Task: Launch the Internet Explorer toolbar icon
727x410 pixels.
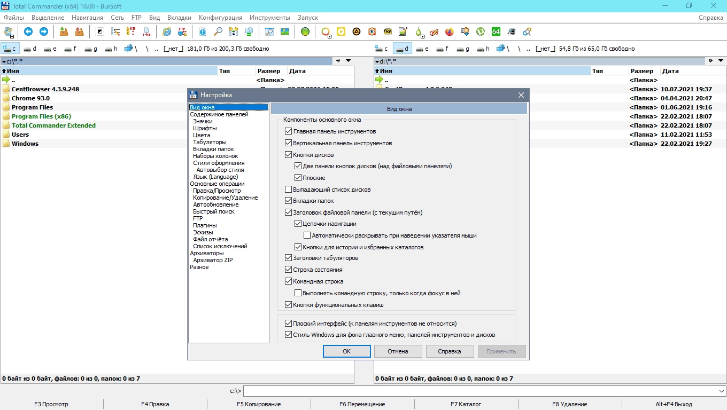Action: click(167, 31)
